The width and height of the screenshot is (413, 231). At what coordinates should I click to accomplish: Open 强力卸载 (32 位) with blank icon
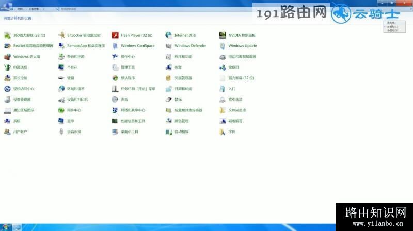click(x=236, y=78)
